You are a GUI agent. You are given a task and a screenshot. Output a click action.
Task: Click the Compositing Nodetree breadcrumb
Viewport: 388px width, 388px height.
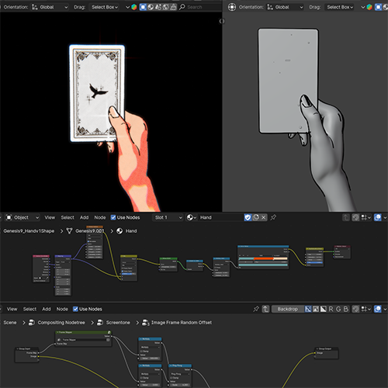(61, 323)
